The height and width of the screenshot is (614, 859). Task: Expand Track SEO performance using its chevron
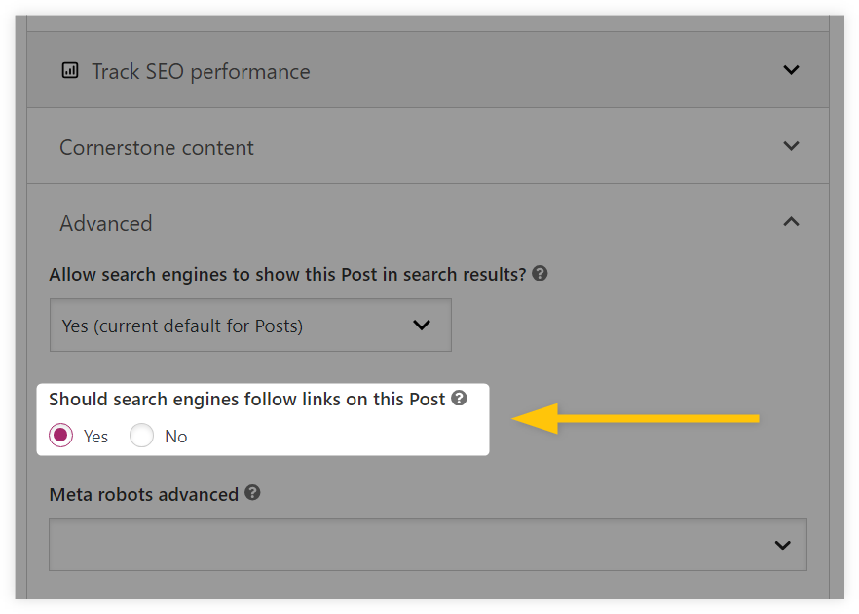tap(791, 70)
